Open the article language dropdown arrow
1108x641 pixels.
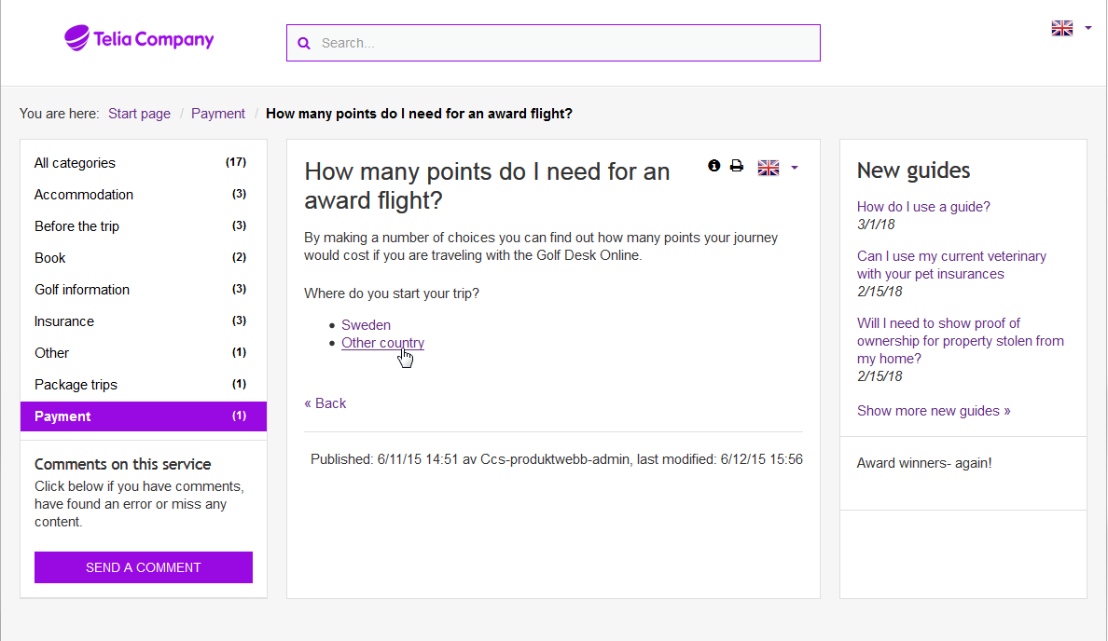coord(795,168)
